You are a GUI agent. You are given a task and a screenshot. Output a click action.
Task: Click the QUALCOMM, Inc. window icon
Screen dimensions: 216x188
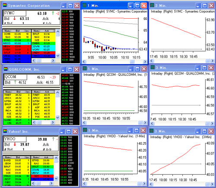coord(6,69)
